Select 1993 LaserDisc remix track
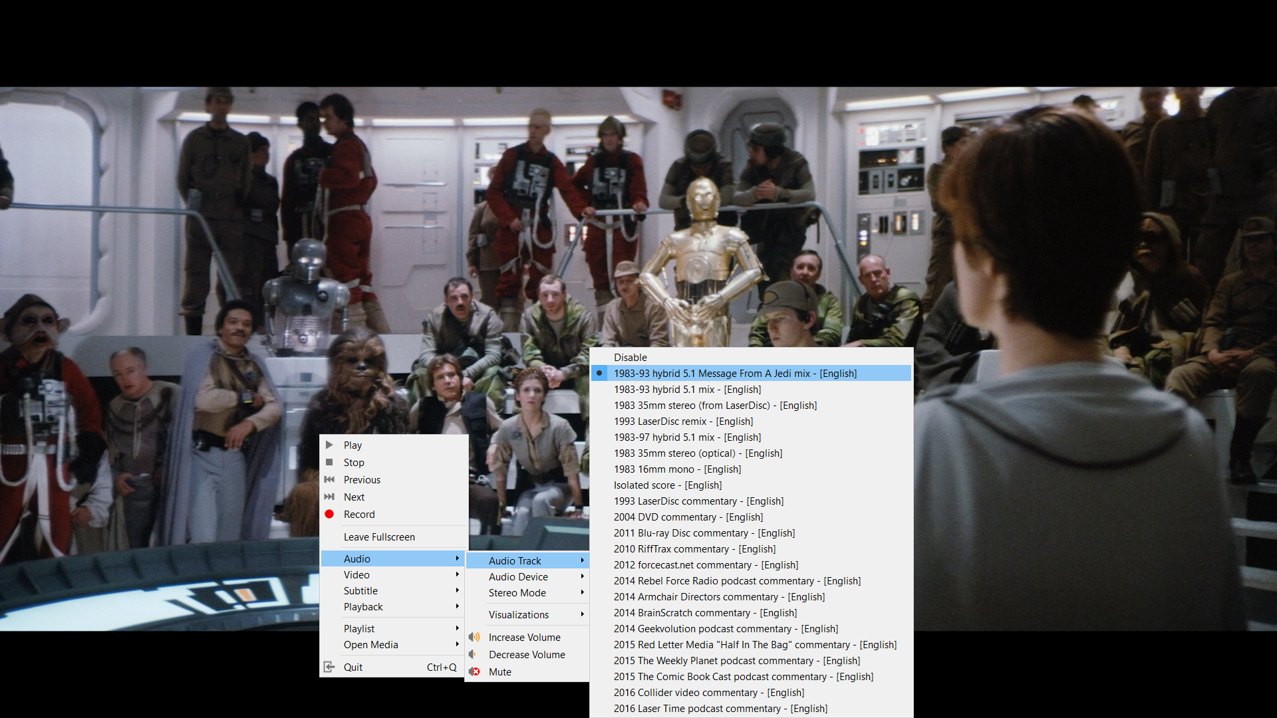Viewport: 1277px width, 718px height. (x=751, y=421)
